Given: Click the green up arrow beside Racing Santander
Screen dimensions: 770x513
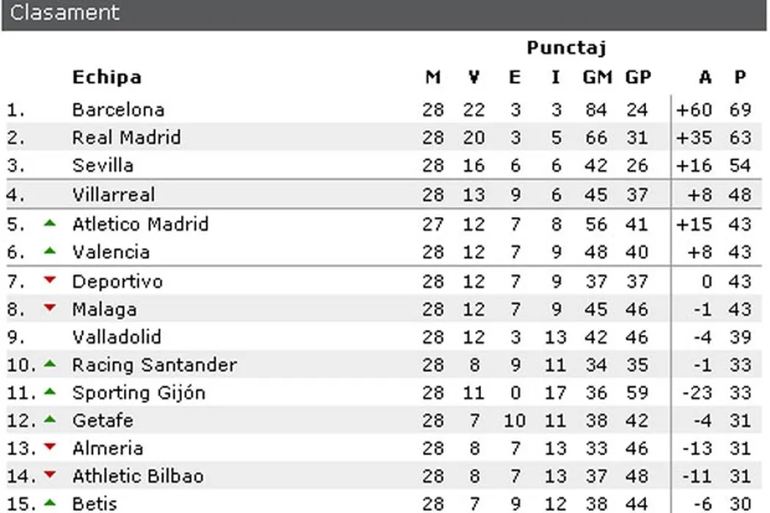Looking at the screenshot, I should (x=50, y=363).
